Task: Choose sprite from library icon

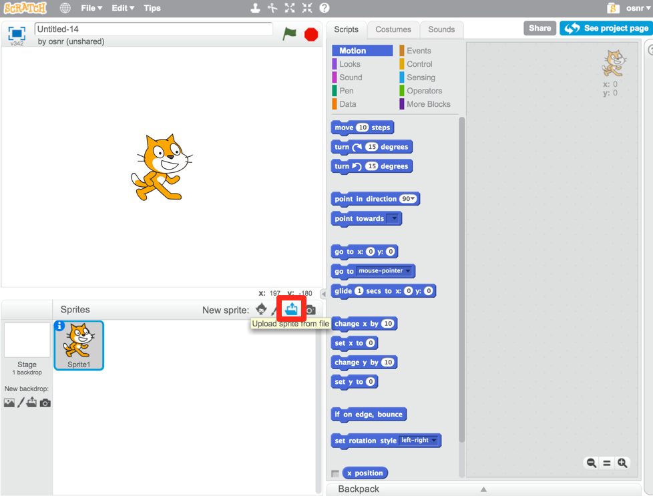Action: click(x=261, y=309)
